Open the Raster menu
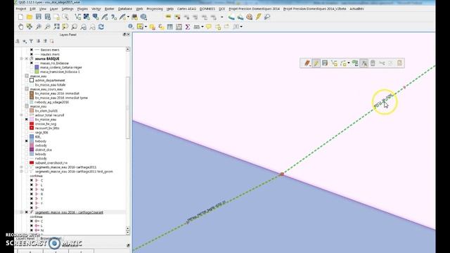This screenshot has height=253, width=450. pos(110,9)
